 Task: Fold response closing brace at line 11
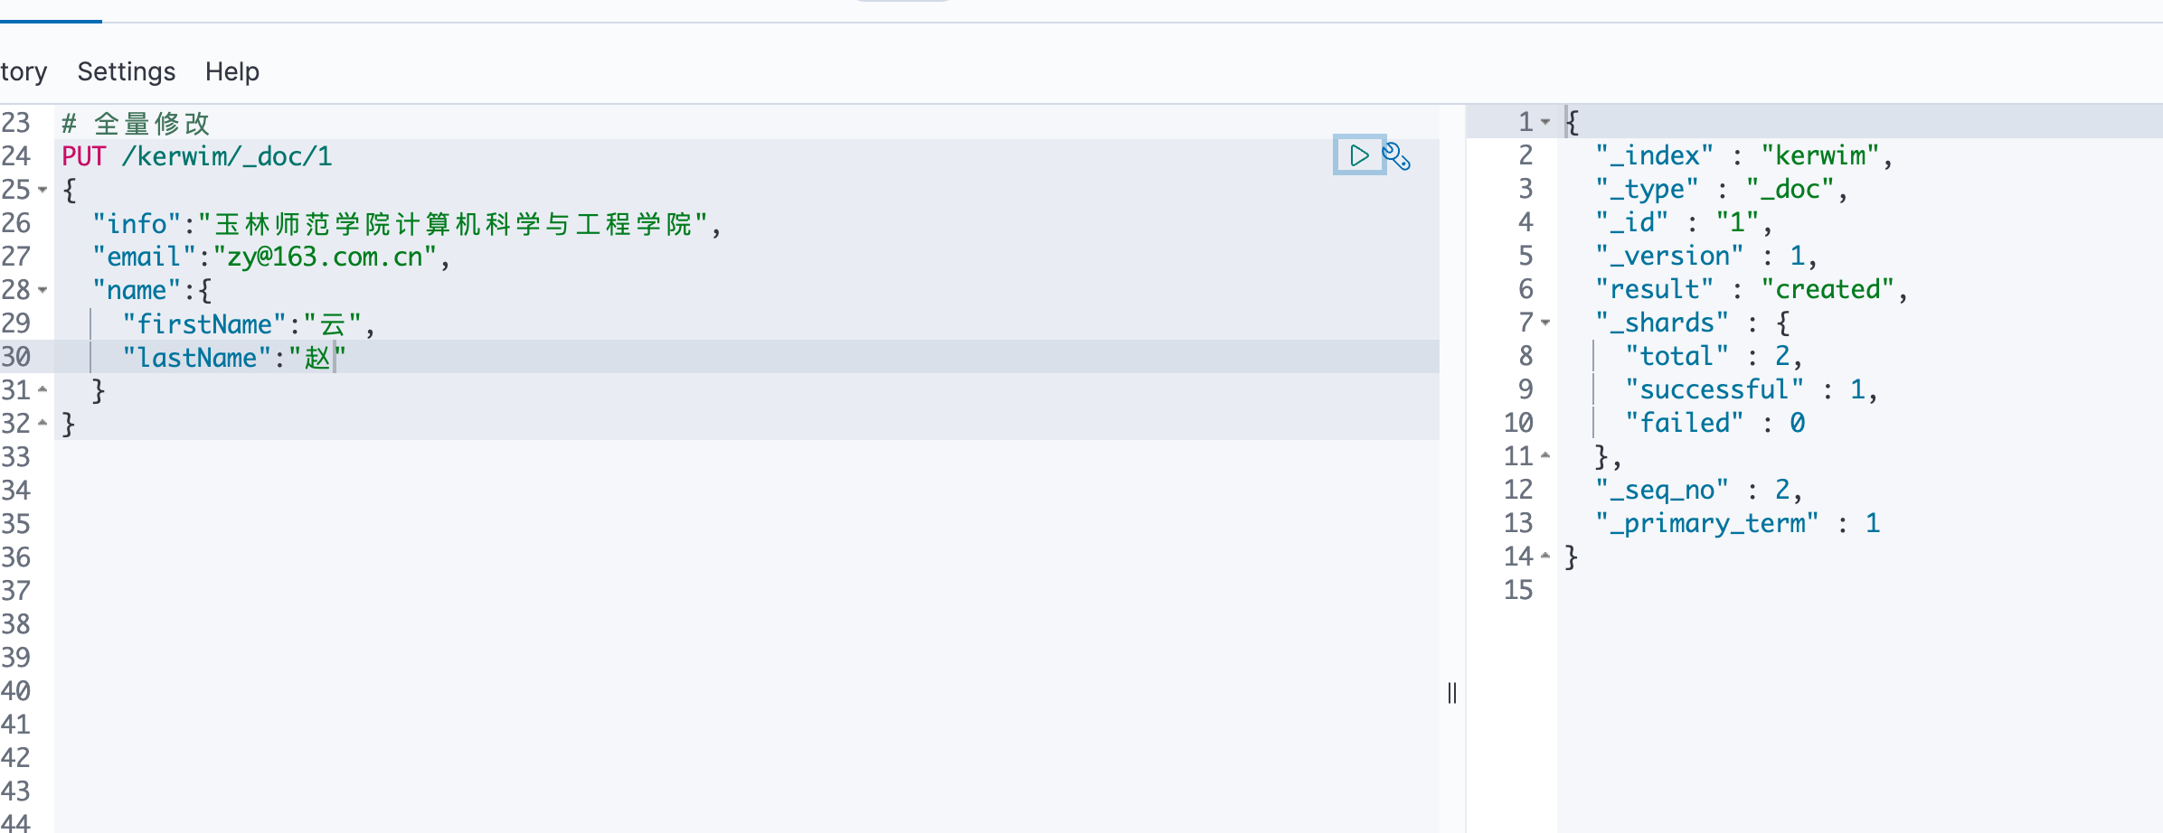pos(1545,456)
